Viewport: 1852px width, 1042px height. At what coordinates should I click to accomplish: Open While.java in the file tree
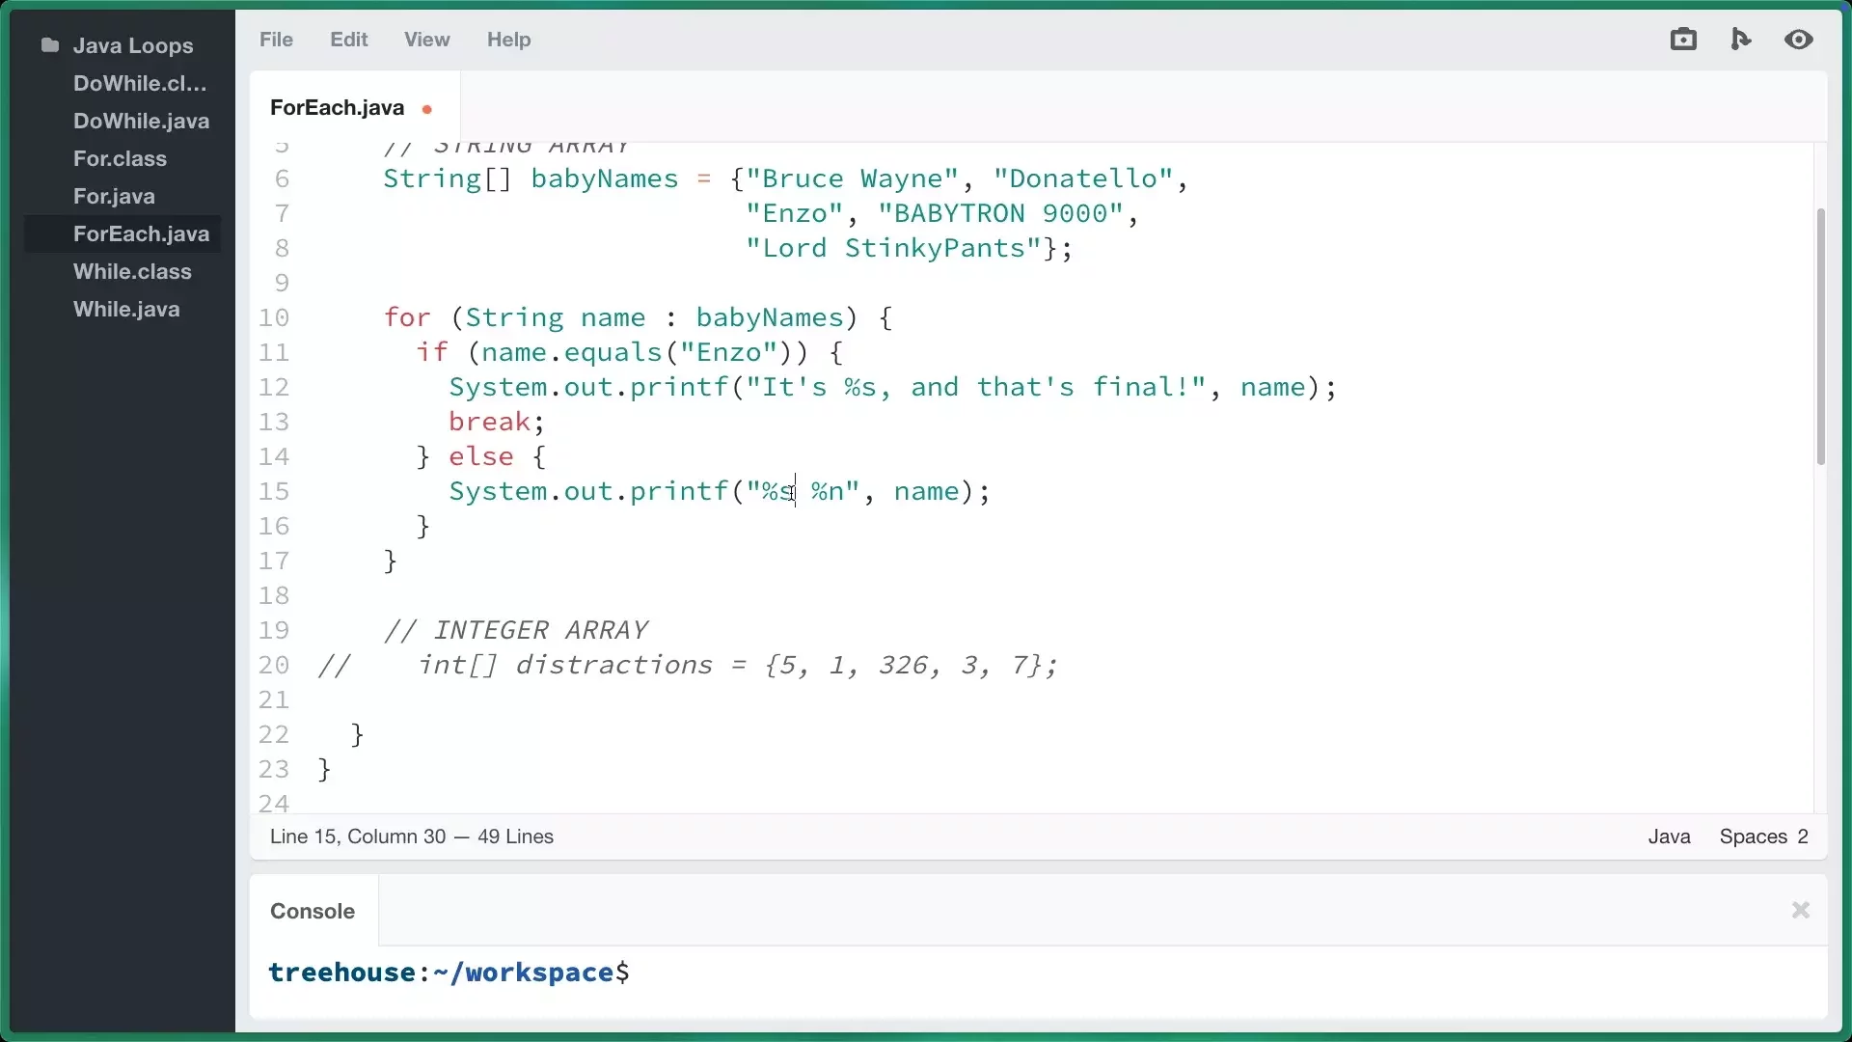pos(126,309)
